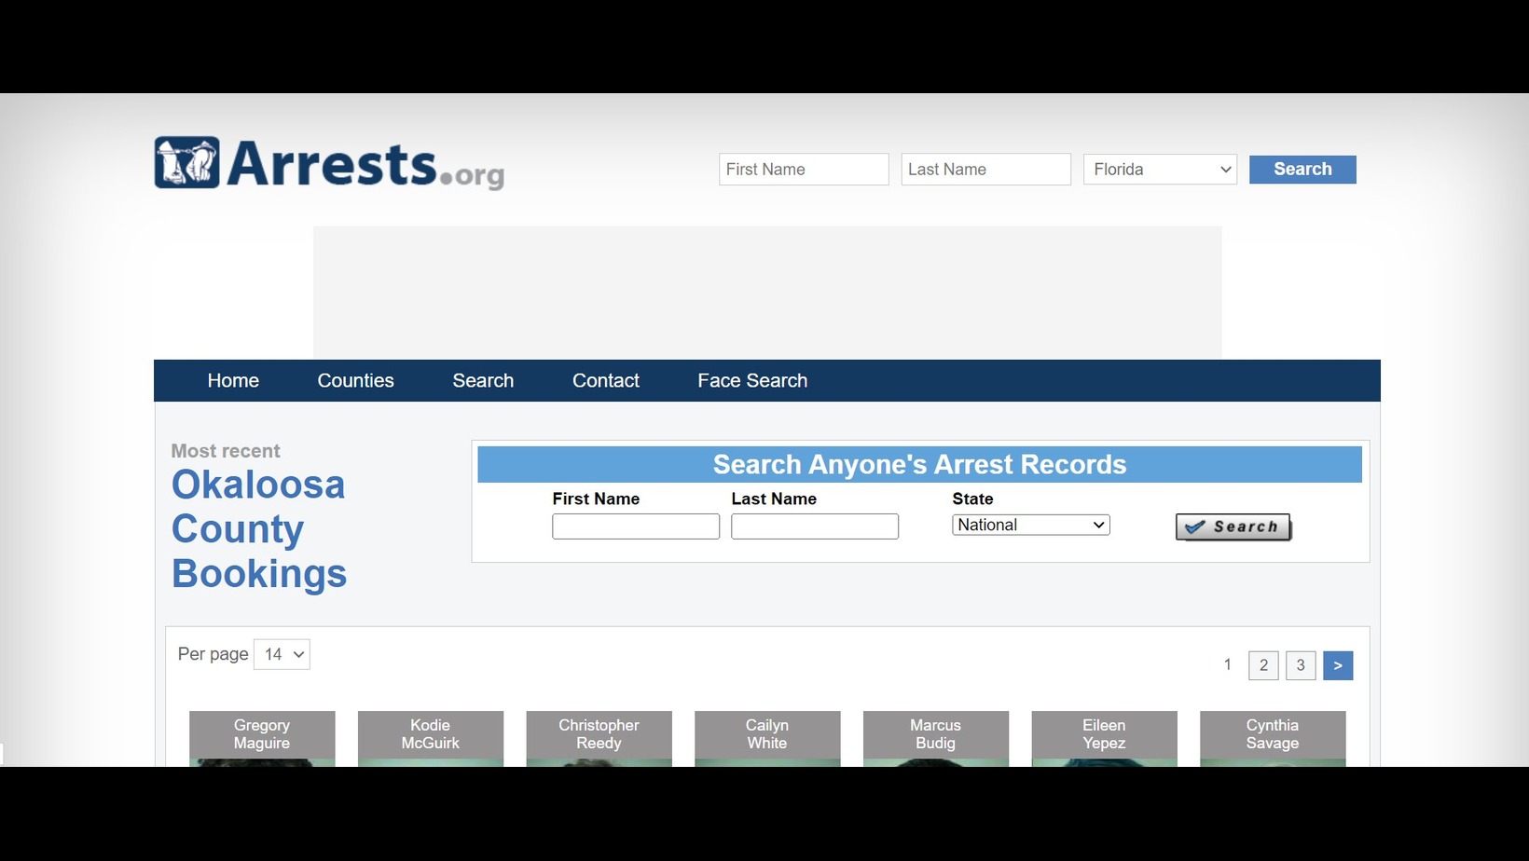
Task: Click the header First Name field
Action: coord(804,170)
